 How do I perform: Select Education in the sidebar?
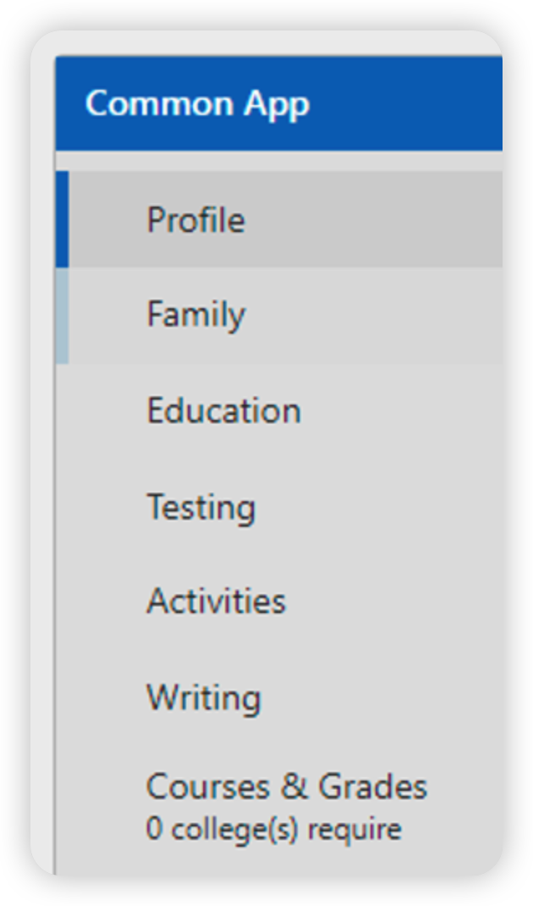pos(223,411)
